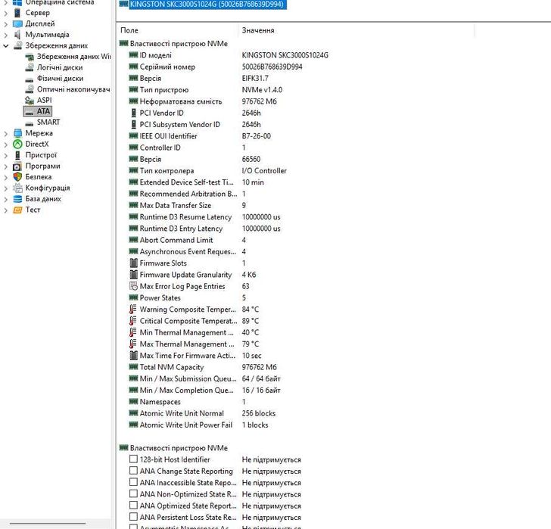551x529 pixels.
Task: Click the Warning Composite Temperature thermometer icon
Action: point(133,309)
